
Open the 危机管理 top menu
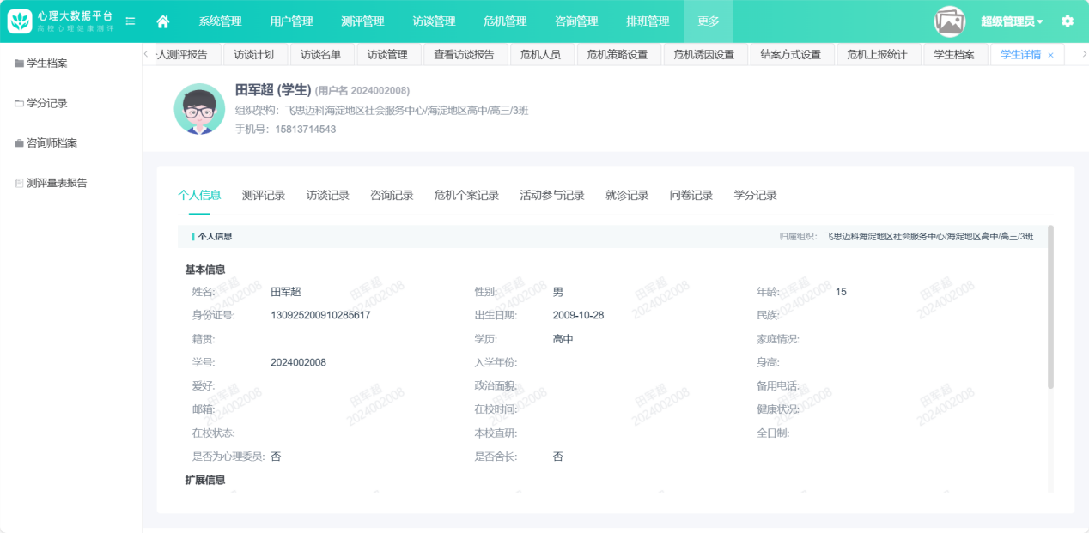coord(505,21)
